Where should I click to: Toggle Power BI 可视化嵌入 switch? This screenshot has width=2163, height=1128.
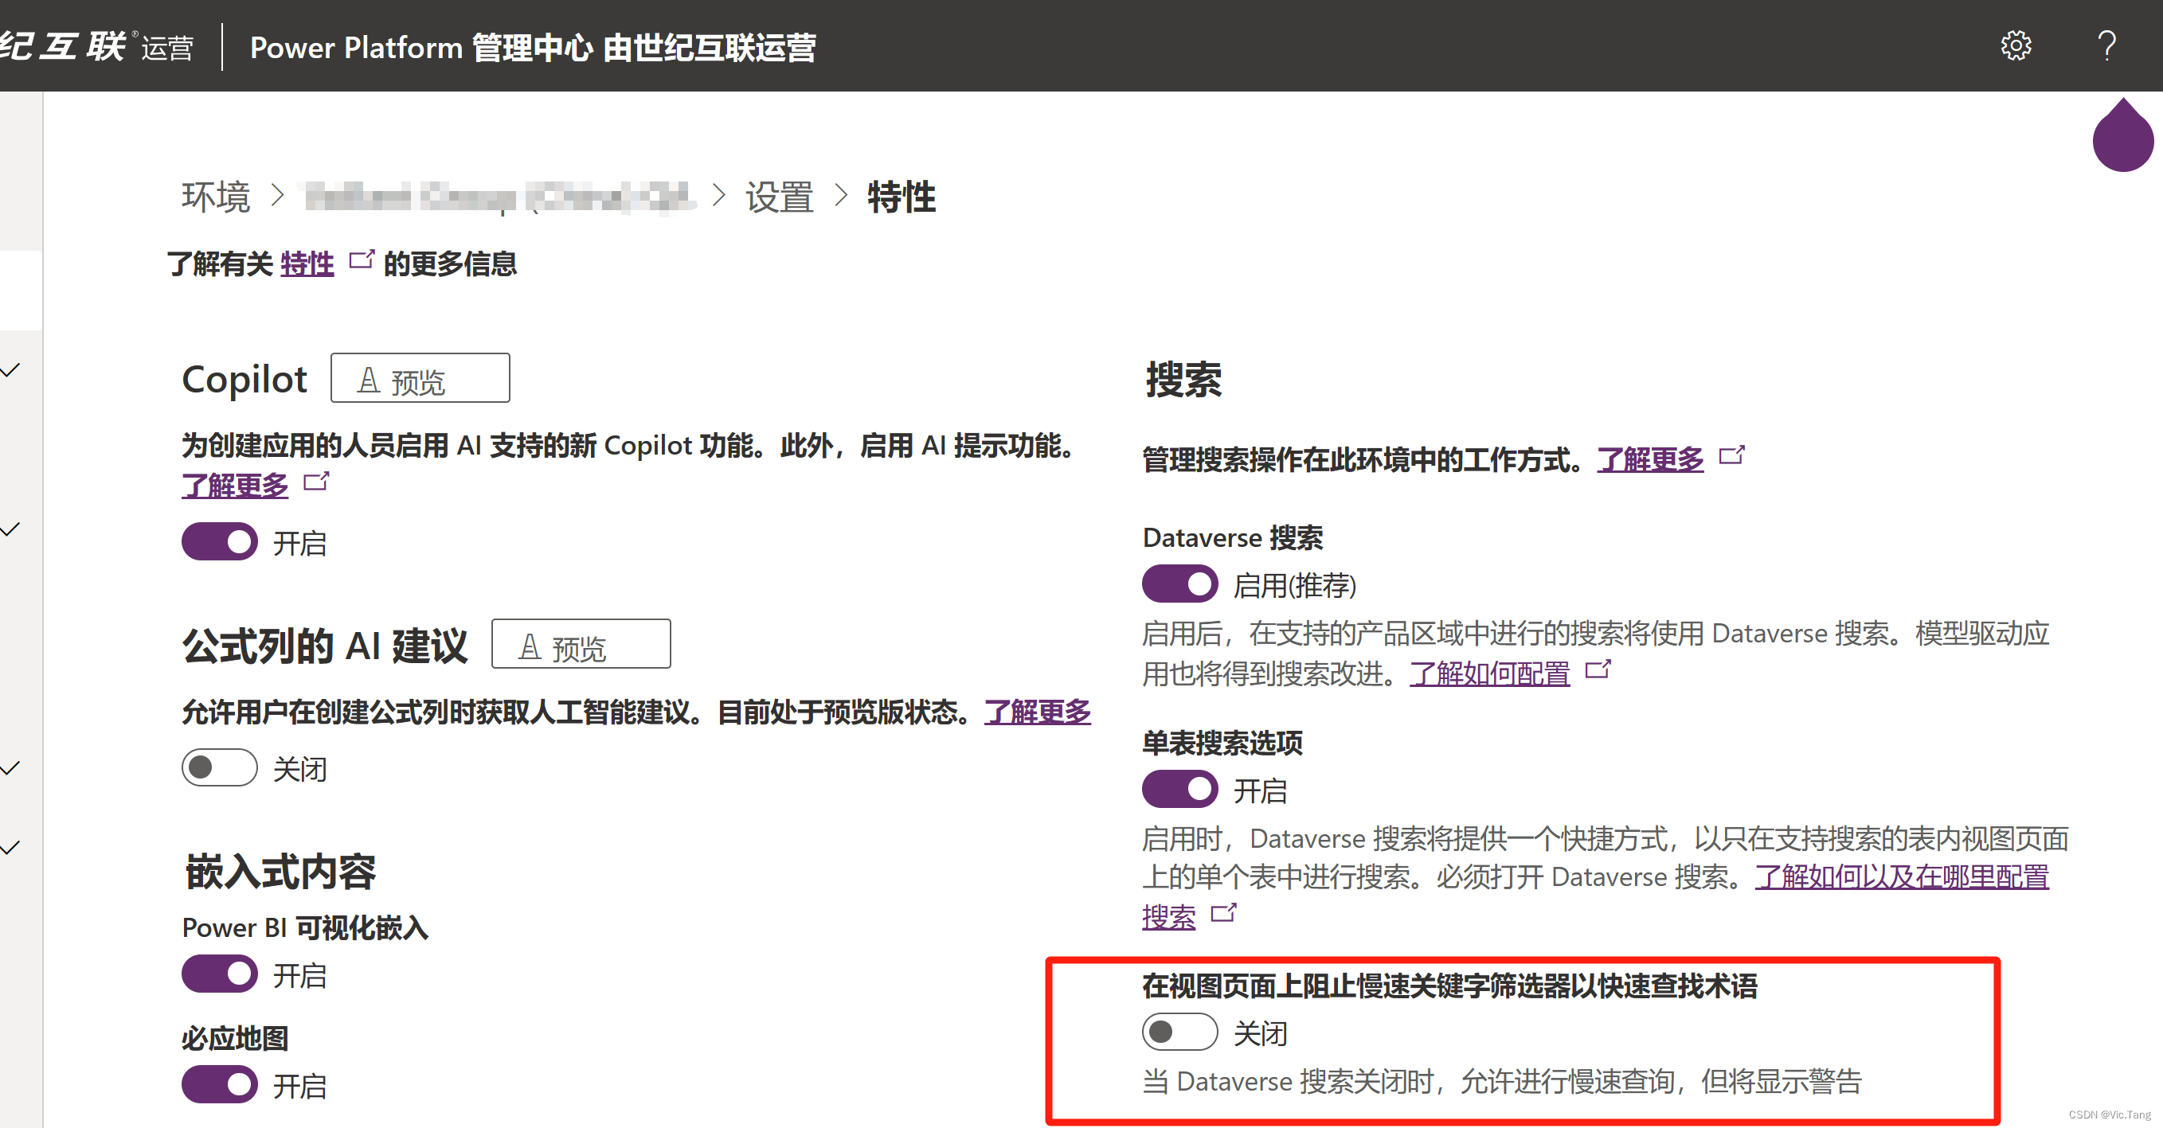pyautogui.click(x=220, y=974)
